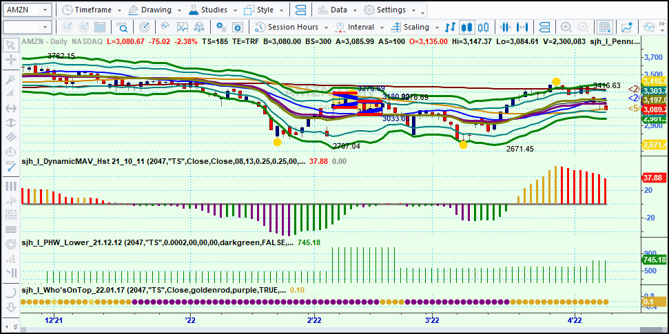Click the stacked panels icon next to Style
Screen dimensions: 669x334
[301, 10]
